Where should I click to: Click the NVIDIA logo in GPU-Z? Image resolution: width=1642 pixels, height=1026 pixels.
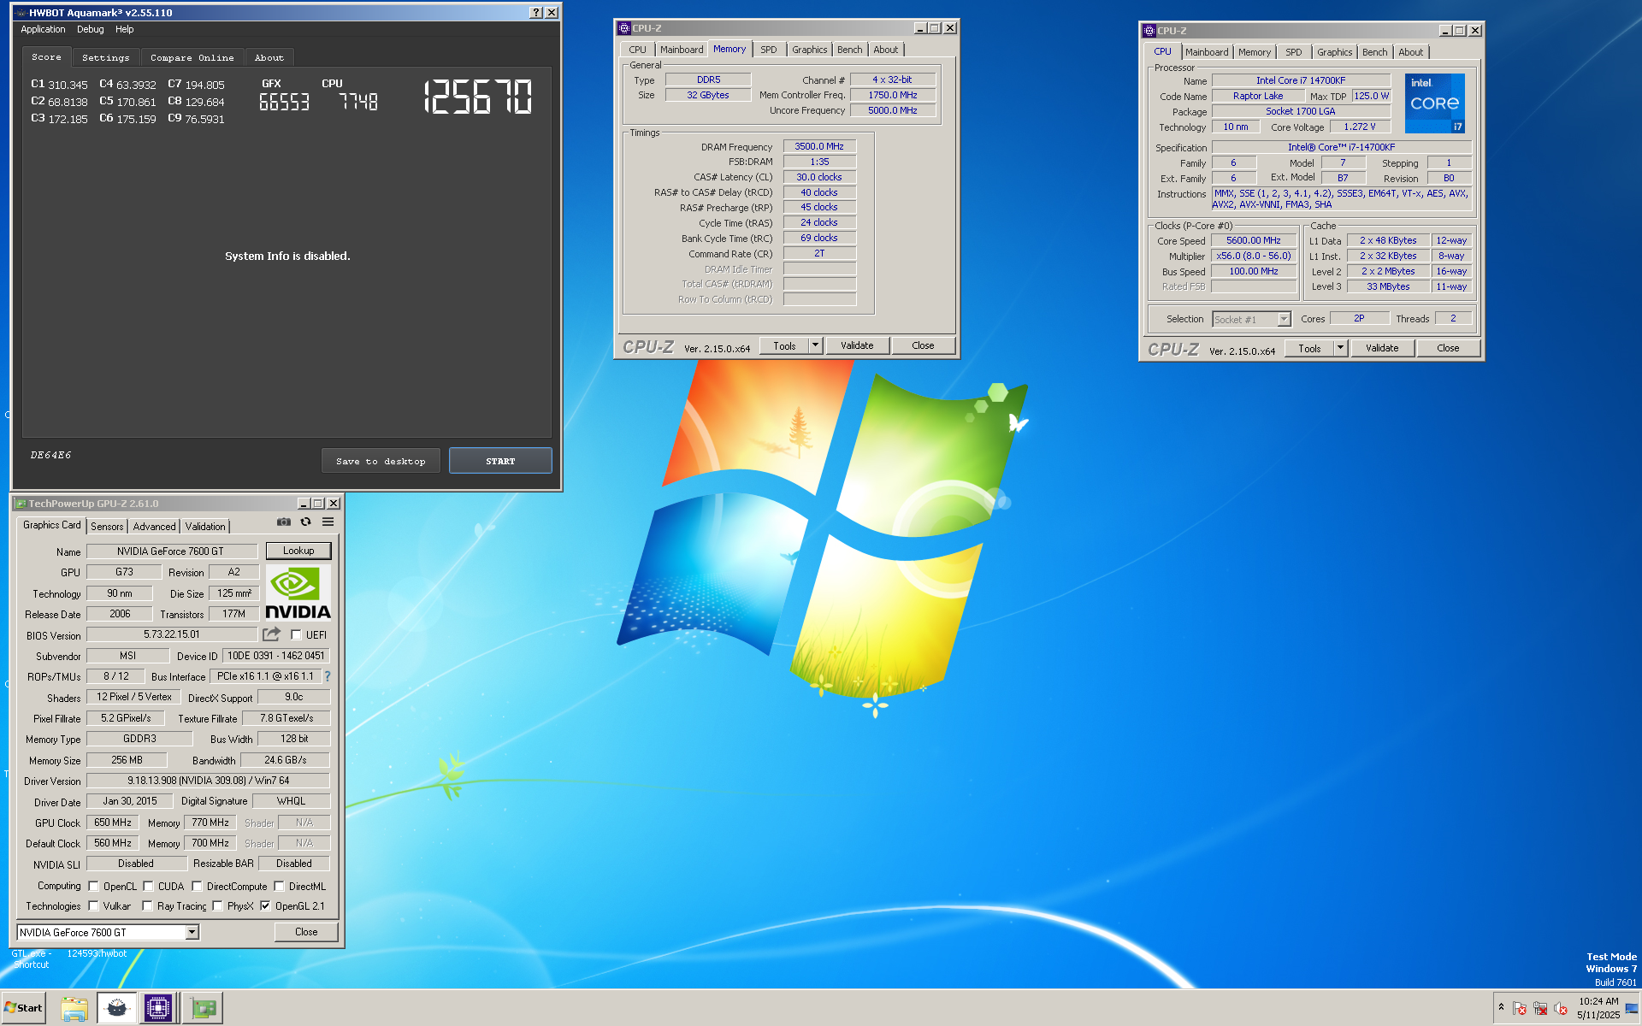[298, 593]
